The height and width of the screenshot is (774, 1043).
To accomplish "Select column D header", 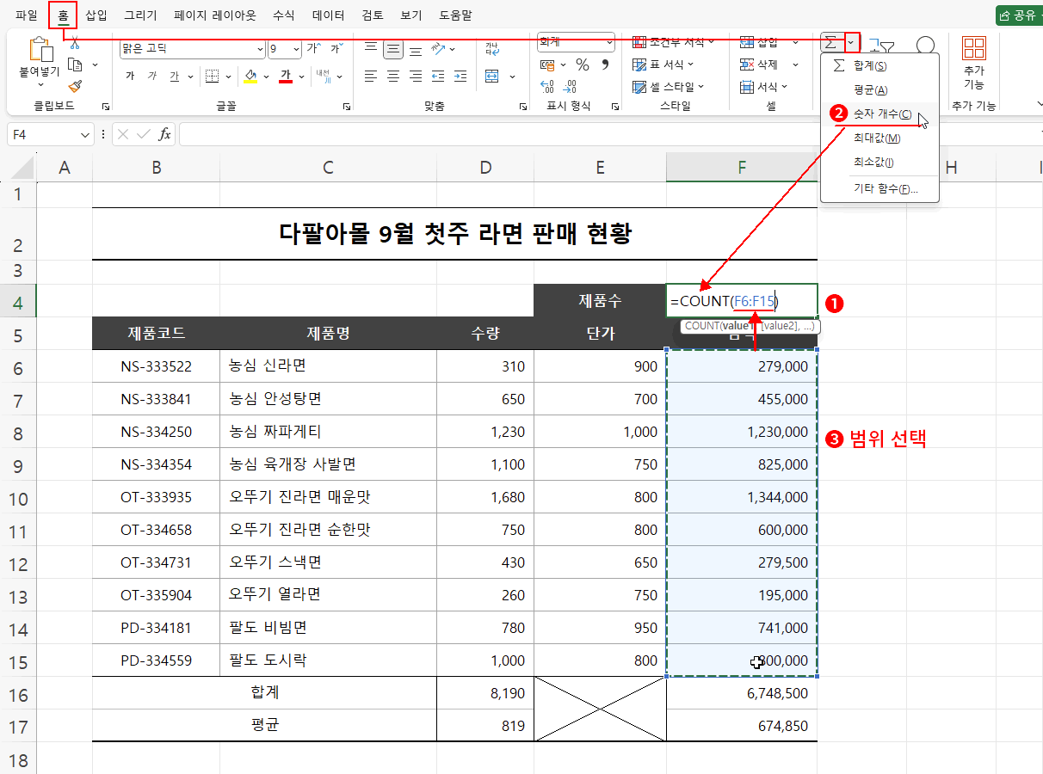I will (485, 168).
